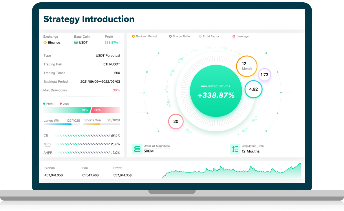The height and width of the screenshot is (211, 344).
Task: Click the red Loss legend dot
Action: point(61,104)
